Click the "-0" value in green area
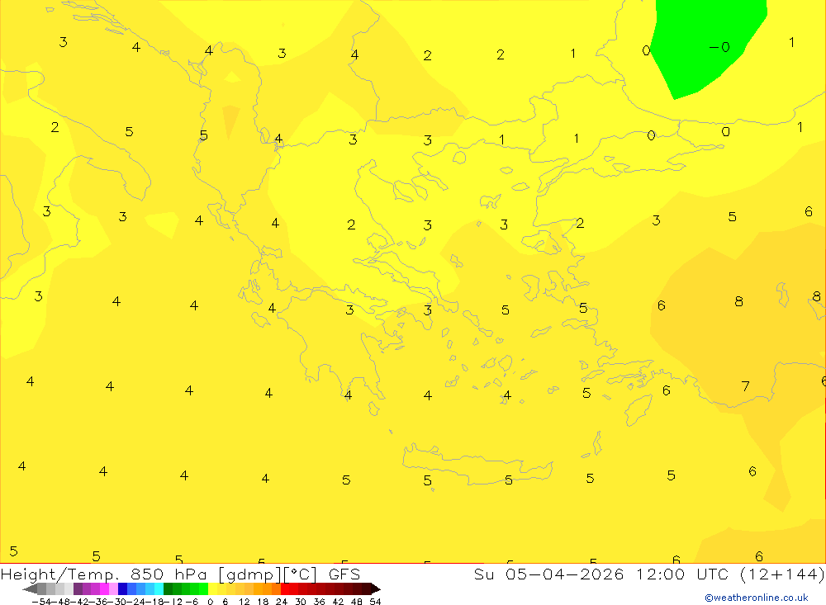Screen dimensions: 826x605 click(x=719, y=47)
